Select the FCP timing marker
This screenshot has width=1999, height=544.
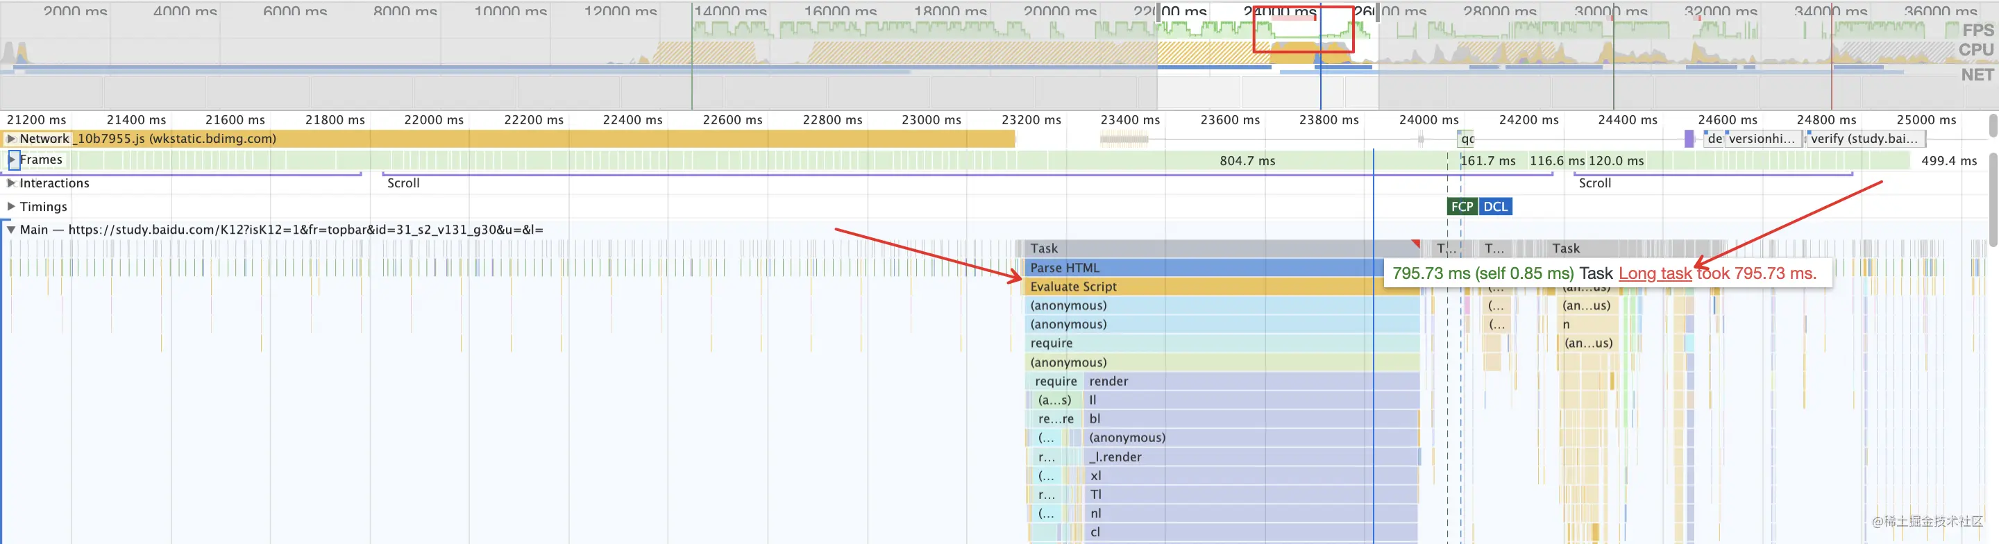pyautogui.click(x=1462, y=206)
